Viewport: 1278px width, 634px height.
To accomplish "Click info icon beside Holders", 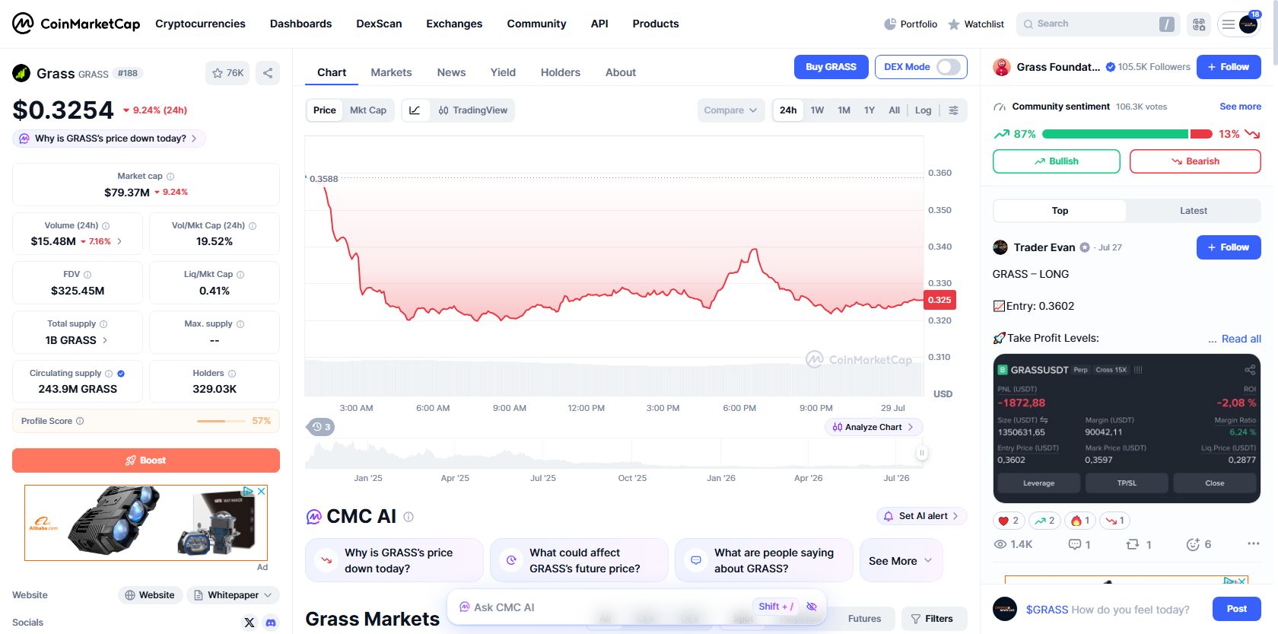I will [232, 374].
